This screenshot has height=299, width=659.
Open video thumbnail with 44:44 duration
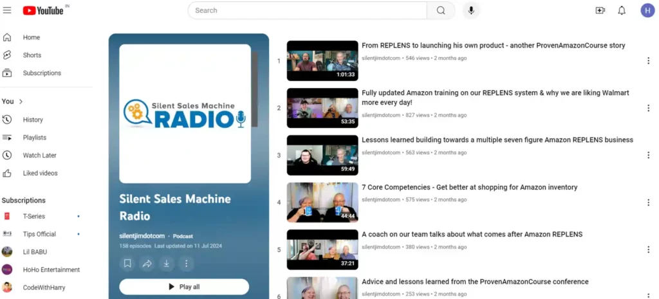pyautogui.click(x=322, y=203)
